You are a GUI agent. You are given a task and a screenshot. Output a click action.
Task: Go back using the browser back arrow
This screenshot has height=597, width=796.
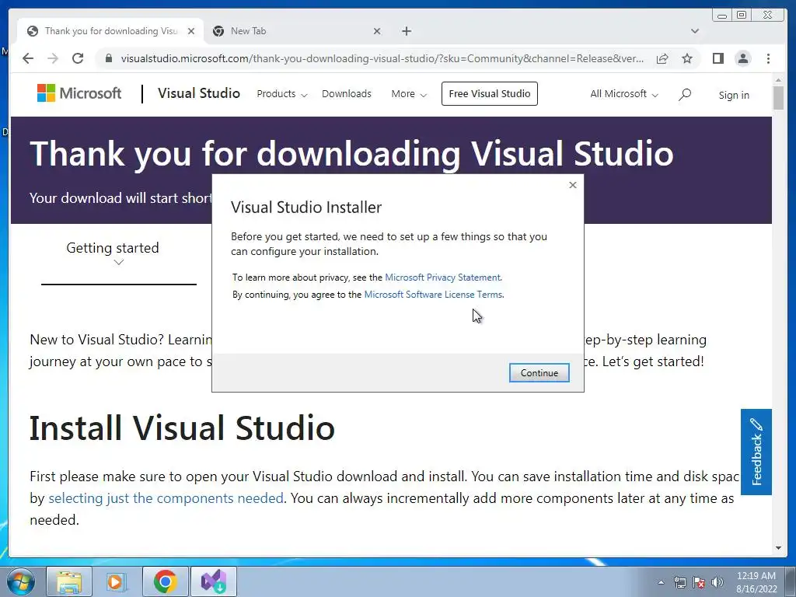(x=28, y=58)
